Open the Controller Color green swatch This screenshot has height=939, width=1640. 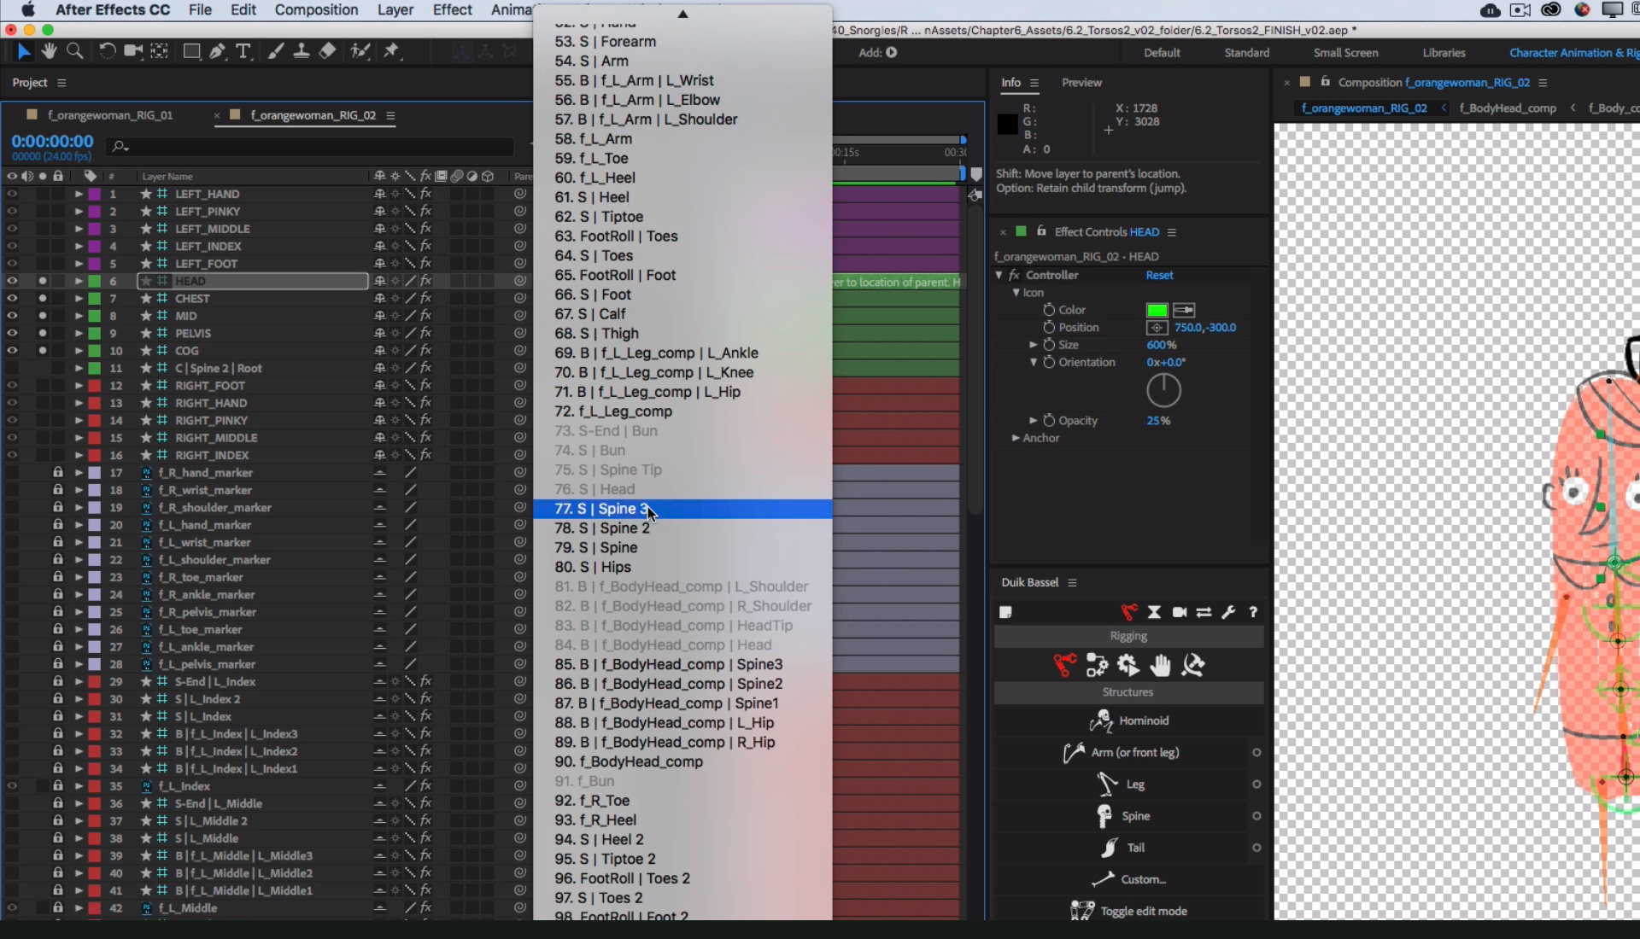(x=1157, y=310)
